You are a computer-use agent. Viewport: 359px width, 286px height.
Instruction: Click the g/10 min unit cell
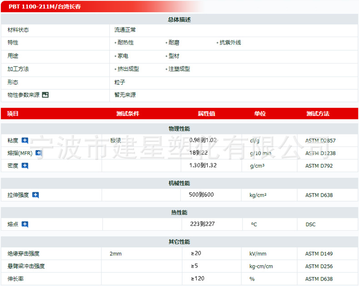pos(260,153)
